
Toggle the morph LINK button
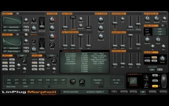click(155, 81)
